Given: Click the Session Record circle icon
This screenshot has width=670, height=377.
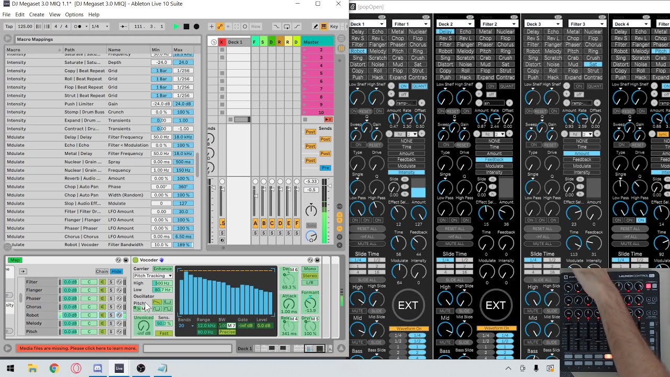Looking at the screenshot, I should 244,26.
